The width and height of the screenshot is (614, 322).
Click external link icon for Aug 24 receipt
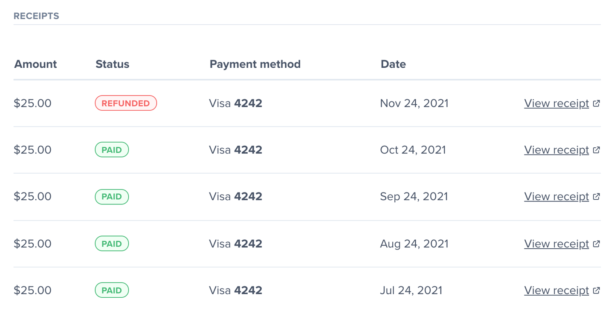(x=597, y=244)
